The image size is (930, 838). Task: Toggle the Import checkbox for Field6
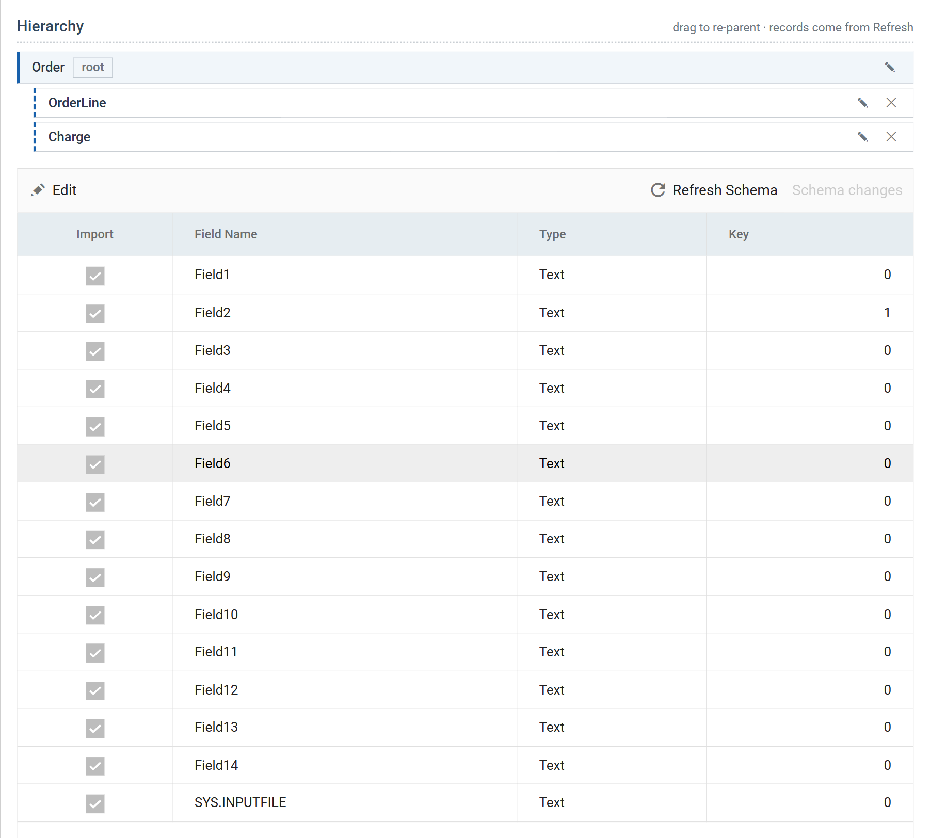click(95, 464)
